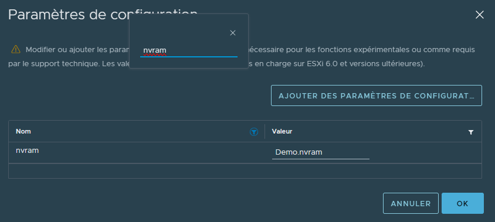
Task: Select the nvram name cell
Action: [x=137, y=153]
